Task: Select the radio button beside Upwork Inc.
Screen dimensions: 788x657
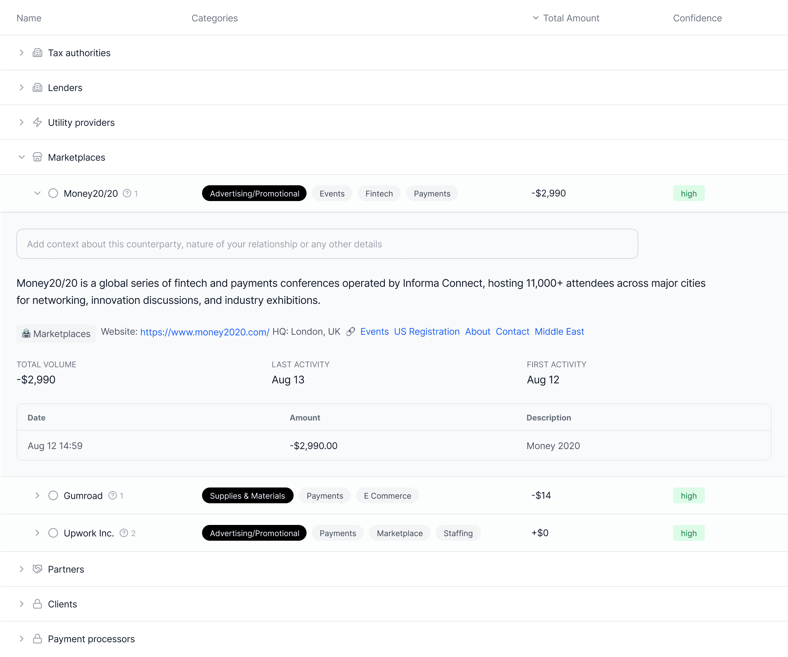Action: tap(53, 533)
